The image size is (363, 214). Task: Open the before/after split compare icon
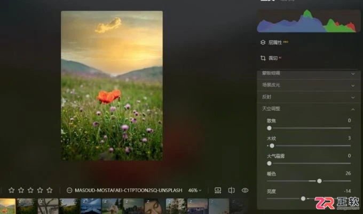point(232,190)
